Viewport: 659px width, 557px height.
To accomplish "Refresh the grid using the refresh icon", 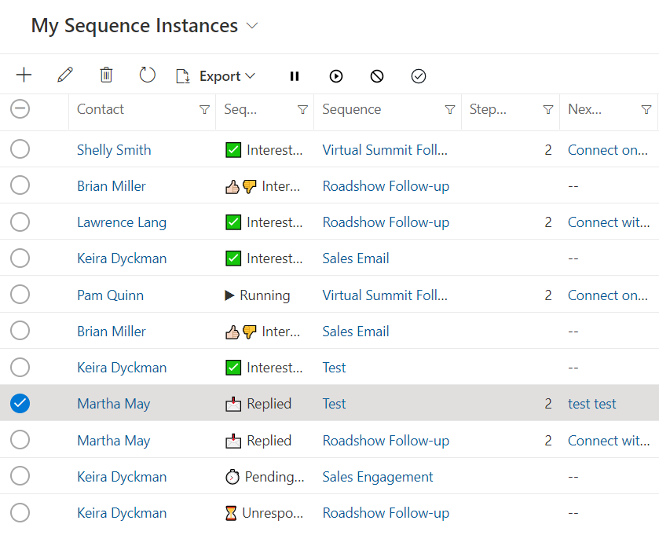I will tap(147, 75).
